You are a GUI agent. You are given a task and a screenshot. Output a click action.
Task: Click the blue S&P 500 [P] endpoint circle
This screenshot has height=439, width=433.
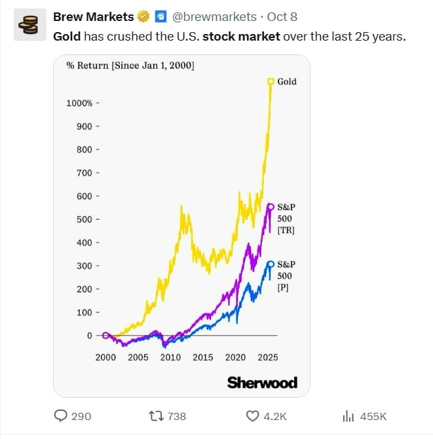click(x=271, y=265)
